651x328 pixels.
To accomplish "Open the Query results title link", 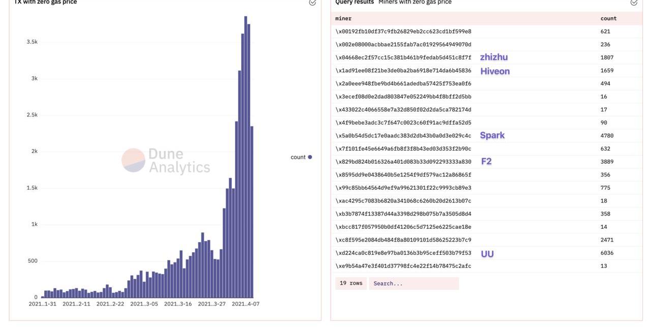I will coord(354,3).
